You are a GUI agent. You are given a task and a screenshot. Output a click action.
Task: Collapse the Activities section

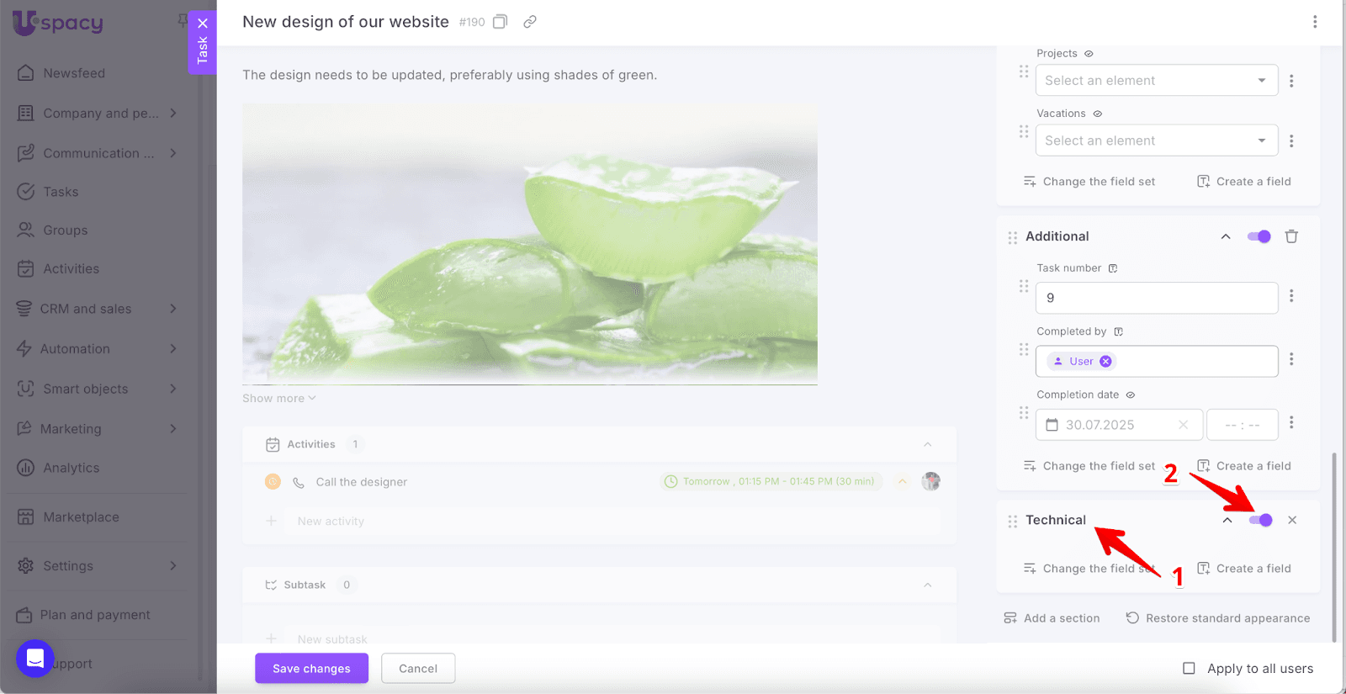coord(928,444)
